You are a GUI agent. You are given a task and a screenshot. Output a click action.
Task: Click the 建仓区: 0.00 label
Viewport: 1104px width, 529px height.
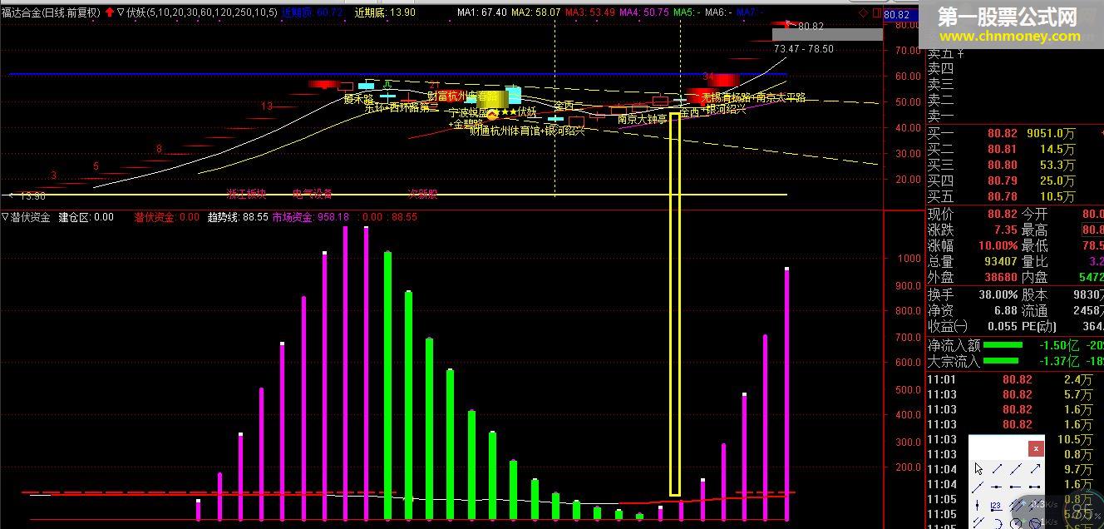(x=86, y=217)
